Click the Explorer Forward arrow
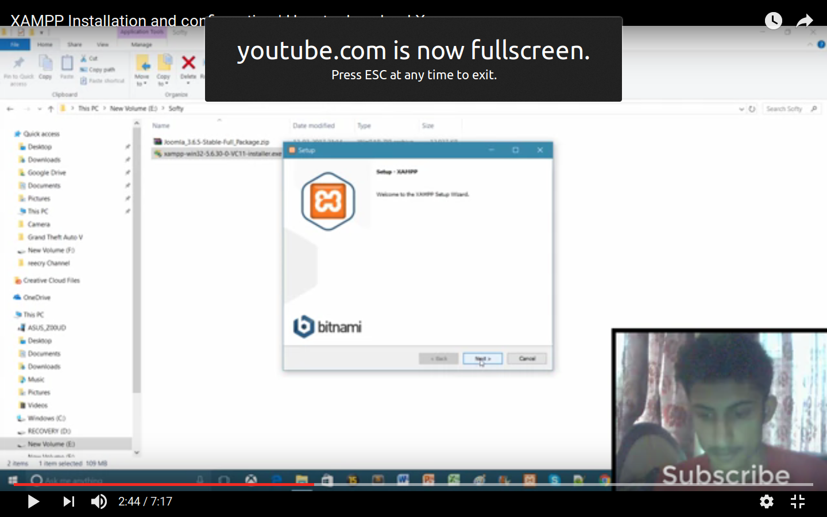 (x=26, y=109)
